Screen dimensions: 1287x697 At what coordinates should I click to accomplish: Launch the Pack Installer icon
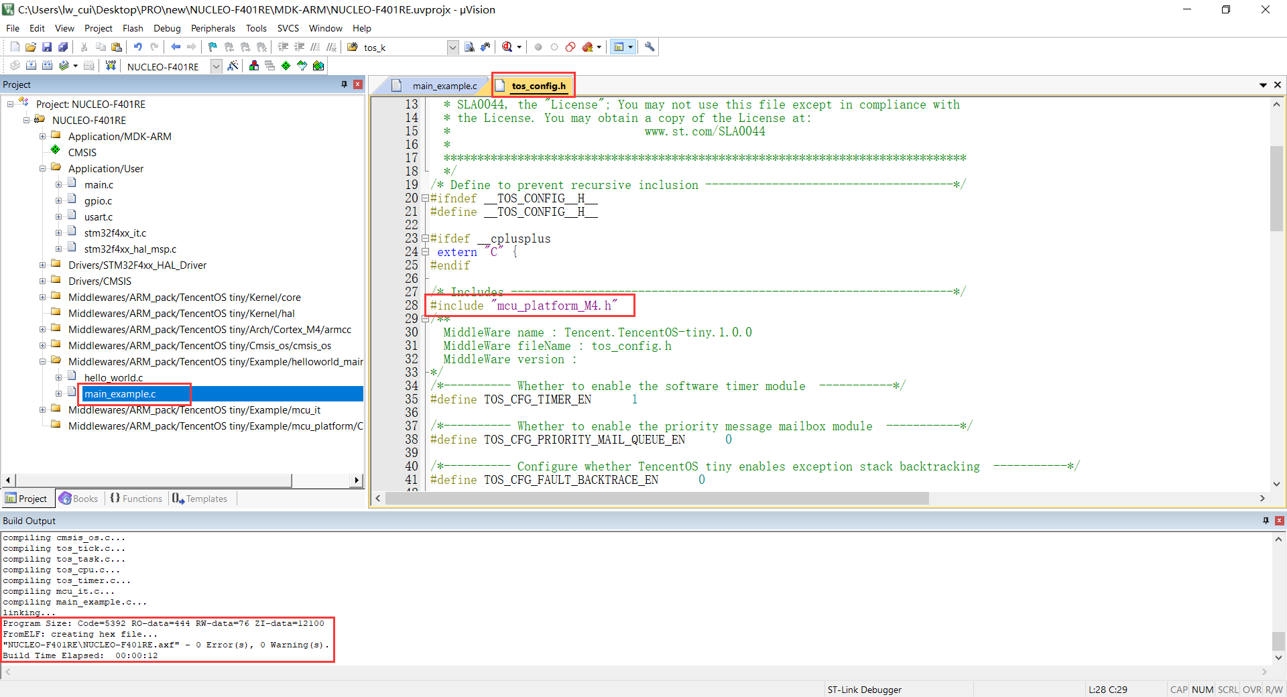[318, 66]
